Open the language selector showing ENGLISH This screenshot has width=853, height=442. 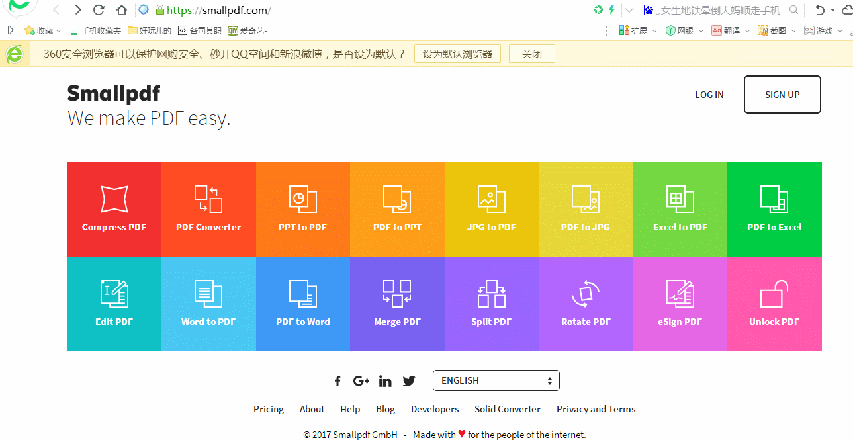point(496,380)
